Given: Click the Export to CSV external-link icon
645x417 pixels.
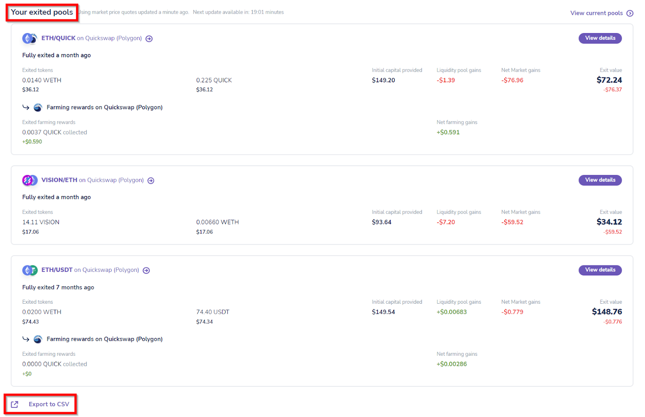Looking at the screenshot, I should 15,404.
